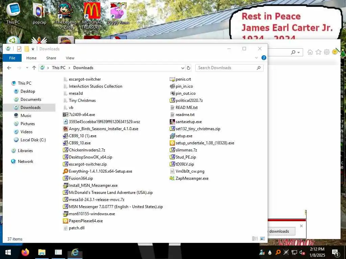The width and height of the screenshot is (346, 259).
Task: Open the This PC desktop icon
Action: pyautogui.click(x=13, y=13)
